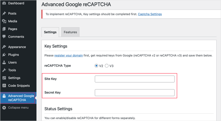Click the Secret Key label

point(52,92)
